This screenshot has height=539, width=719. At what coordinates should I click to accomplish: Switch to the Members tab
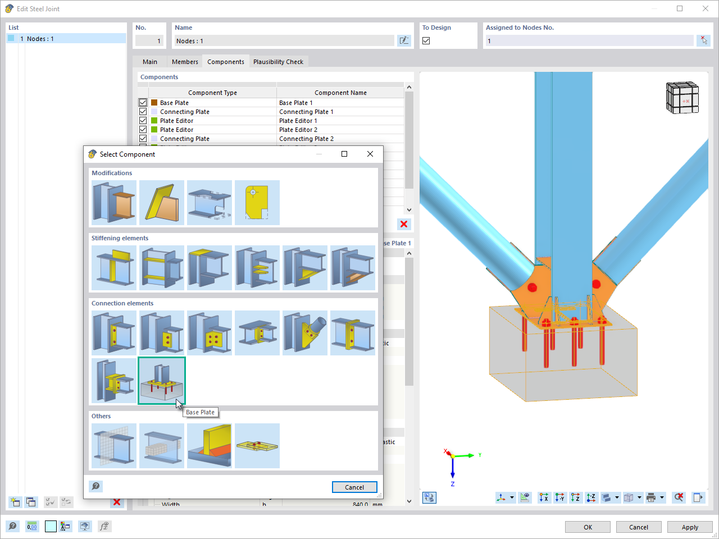[x=185, y=61]
